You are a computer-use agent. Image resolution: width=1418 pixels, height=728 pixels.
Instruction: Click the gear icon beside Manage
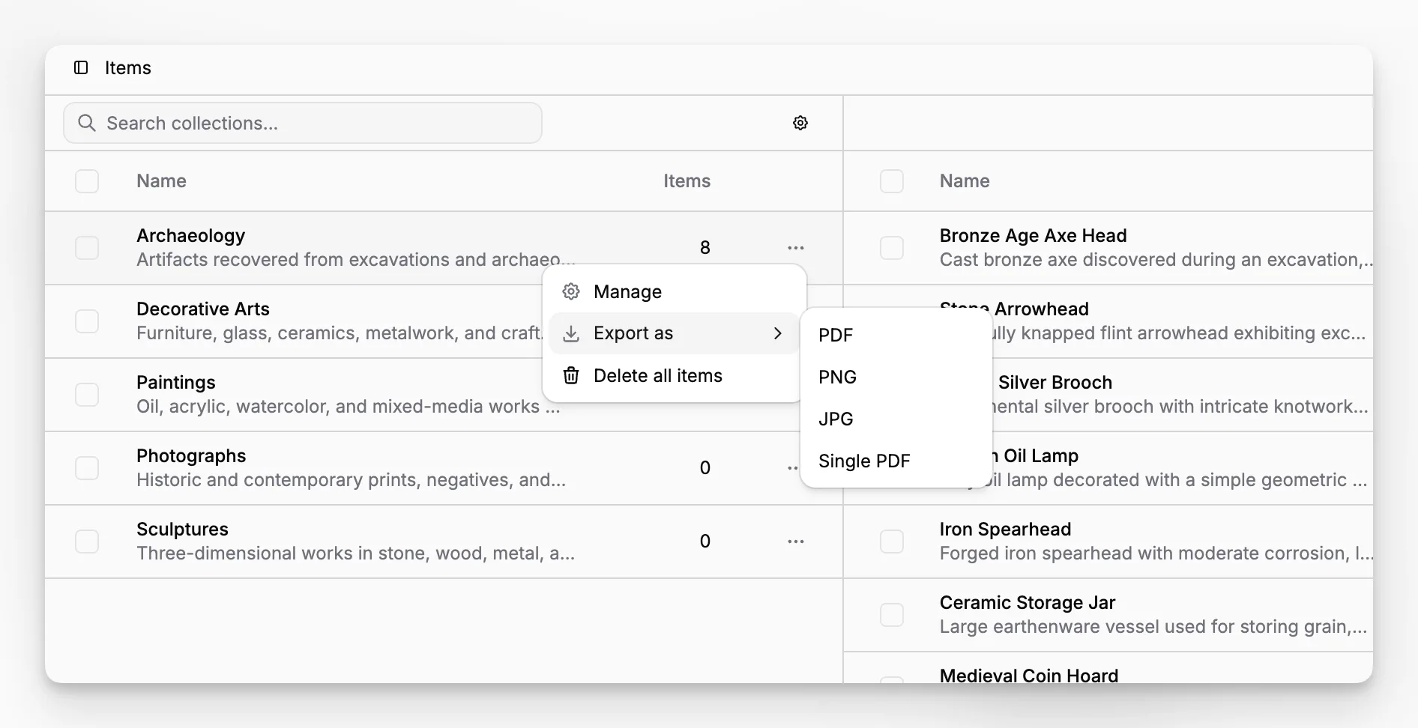(x=571, y=291)
